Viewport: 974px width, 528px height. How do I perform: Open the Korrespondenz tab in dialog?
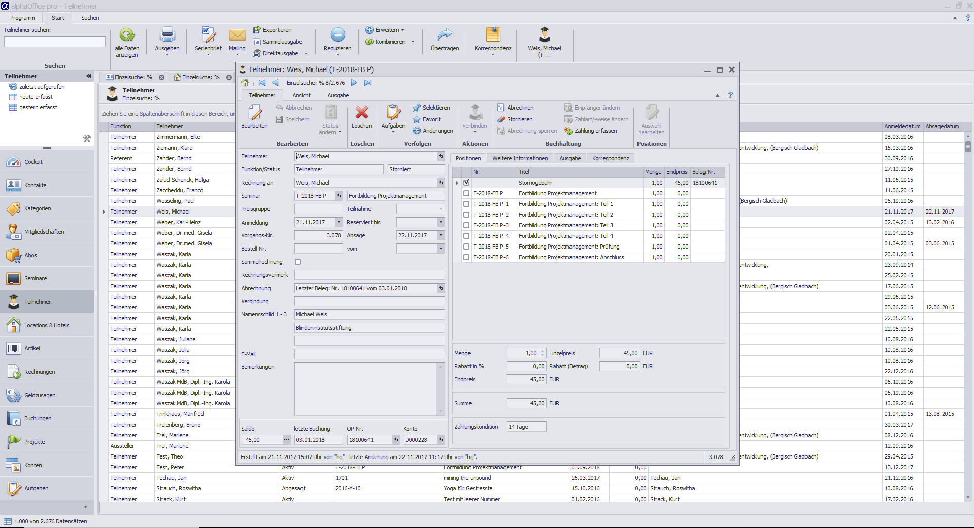click(610, 158)
